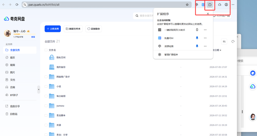Sort by date column arrow
The image size is (257, 136).
pos(220,50)
